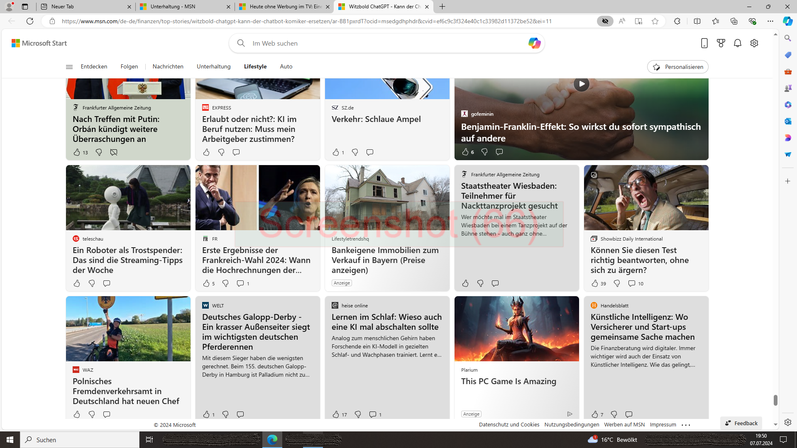This screenshot has height=448, width=797.
Task: Open browser extensions puzzle icon
Action: 677,21
